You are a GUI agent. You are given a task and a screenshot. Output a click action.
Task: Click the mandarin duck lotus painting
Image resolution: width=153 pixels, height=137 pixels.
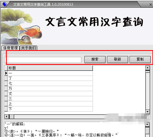(x=21, y=26)
